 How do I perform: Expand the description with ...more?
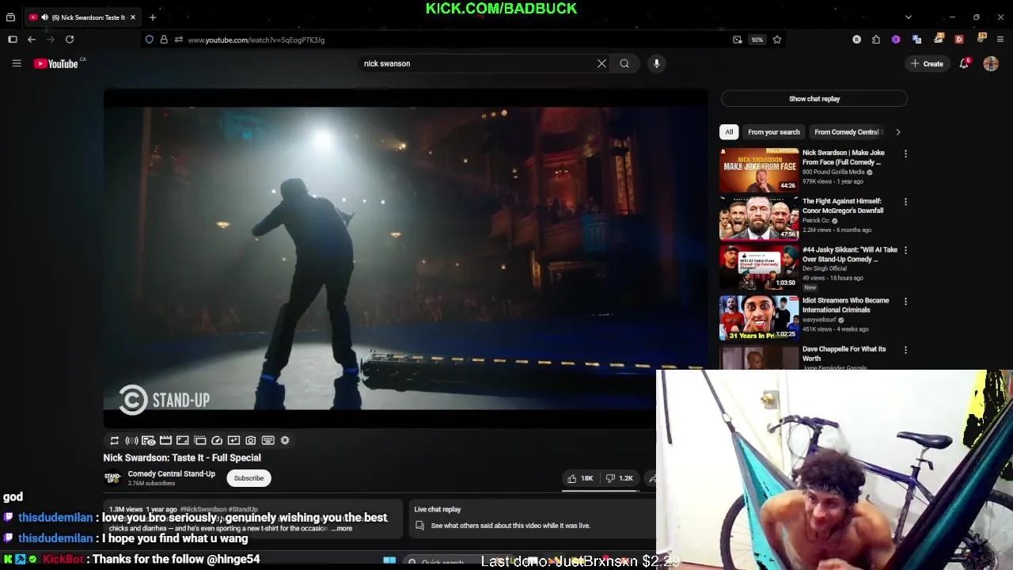(x=342, y=528)
